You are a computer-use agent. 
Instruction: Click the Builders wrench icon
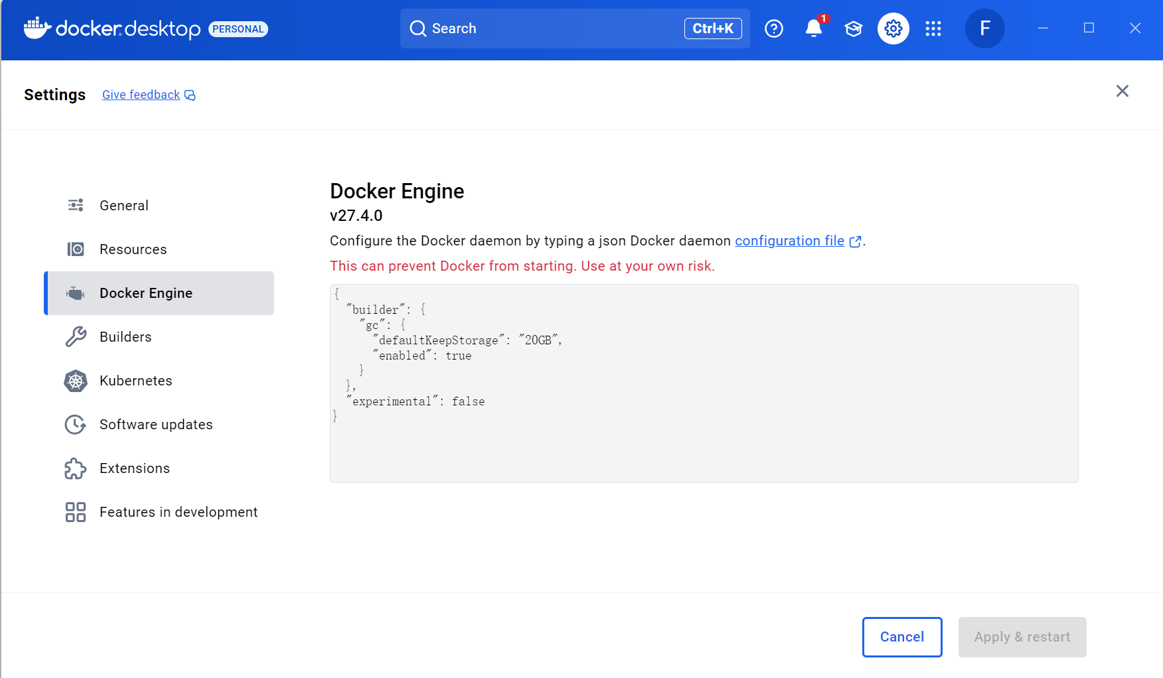(x=76, y=337)
